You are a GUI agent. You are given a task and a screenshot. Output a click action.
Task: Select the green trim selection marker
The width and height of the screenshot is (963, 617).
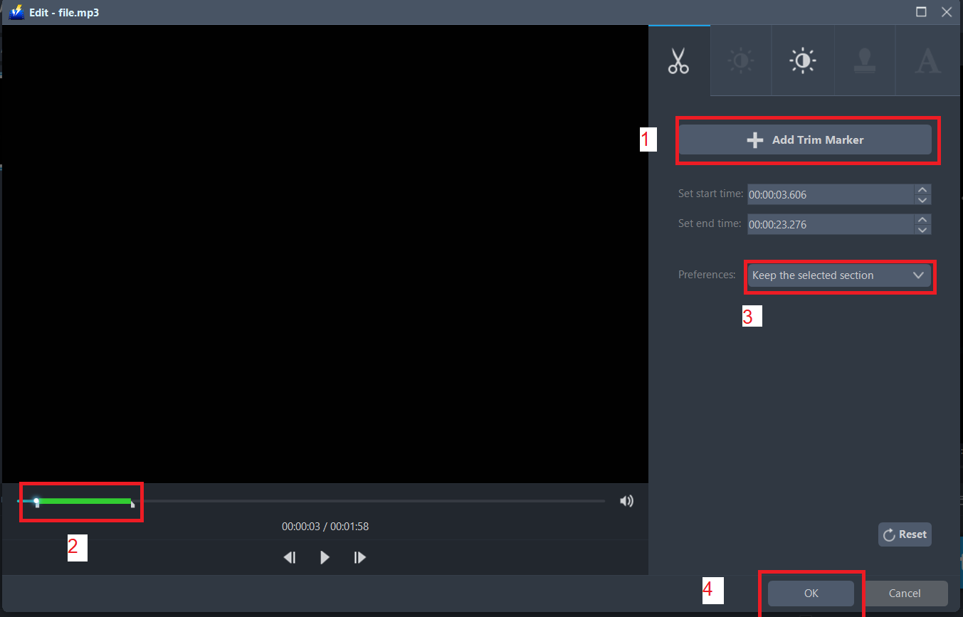(x=85, y=501)
